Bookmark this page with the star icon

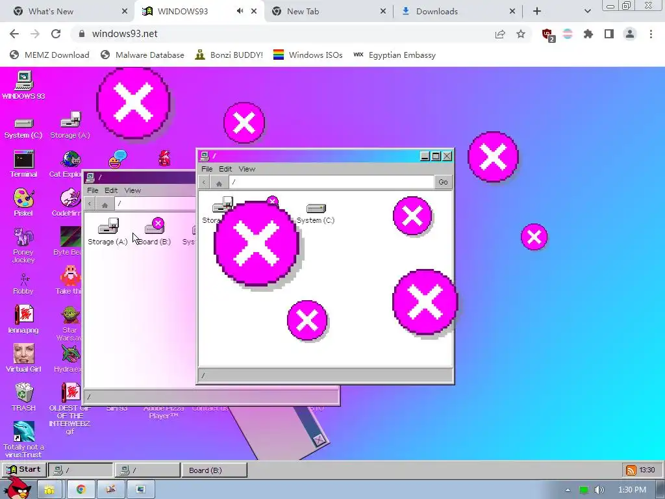521,34
